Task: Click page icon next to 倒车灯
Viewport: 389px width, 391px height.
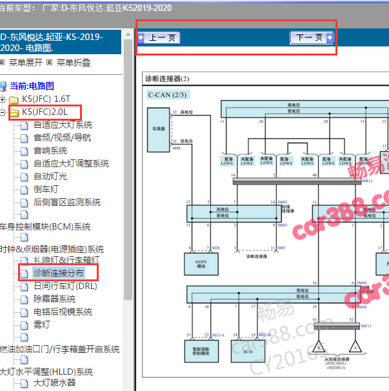Action: pyautogui.click(x=24, y=190)
